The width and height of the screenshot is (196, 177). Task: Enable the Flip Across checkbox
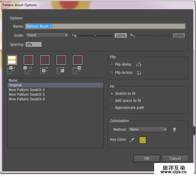112,73
